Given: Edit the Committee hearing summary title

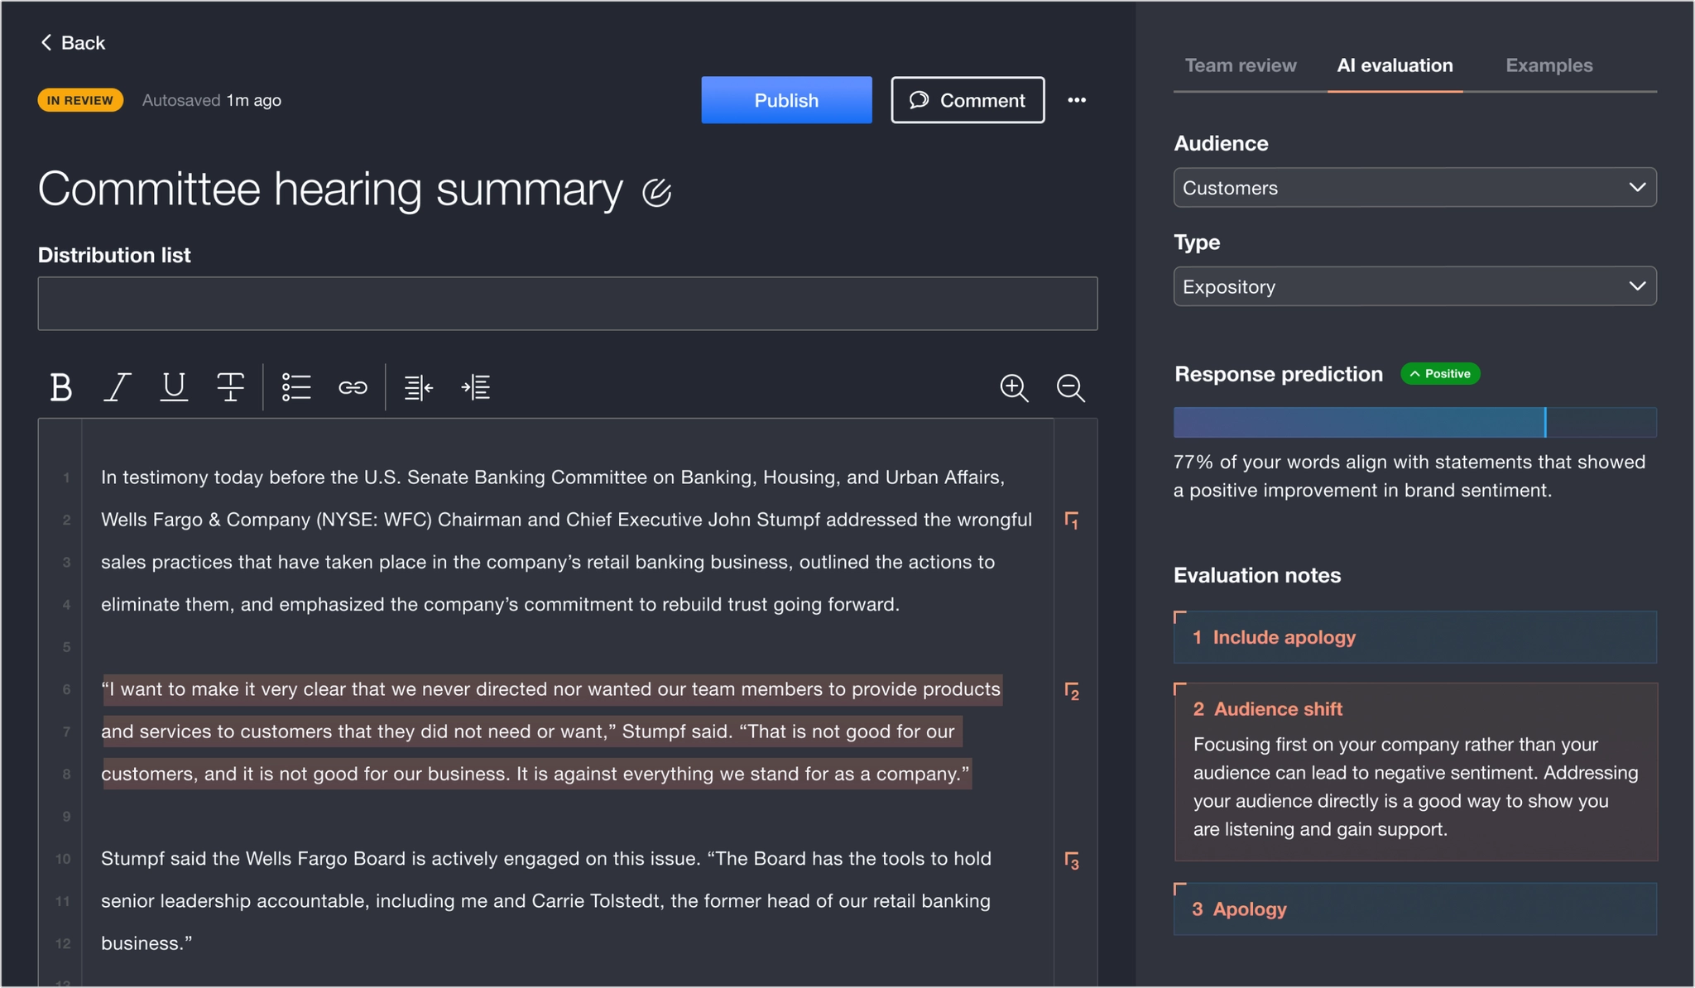Looking at the screenshot, I should (657, 192).
